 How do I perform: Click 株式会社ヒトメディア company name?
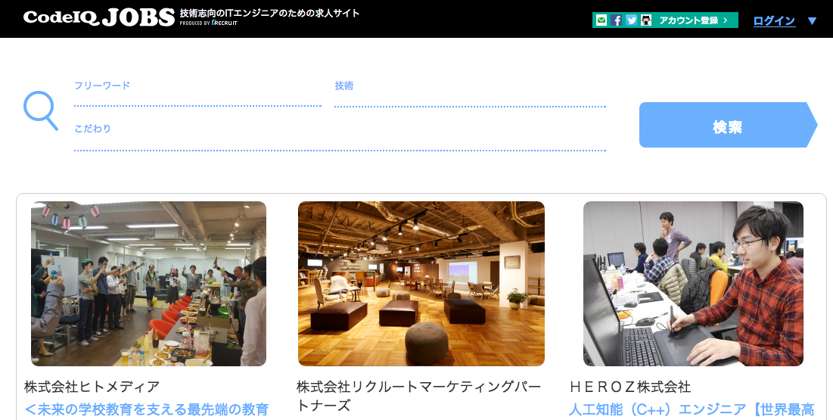coord(92,387)
